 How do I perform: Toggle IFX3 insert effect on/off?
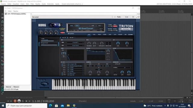[x=62, y=67]
